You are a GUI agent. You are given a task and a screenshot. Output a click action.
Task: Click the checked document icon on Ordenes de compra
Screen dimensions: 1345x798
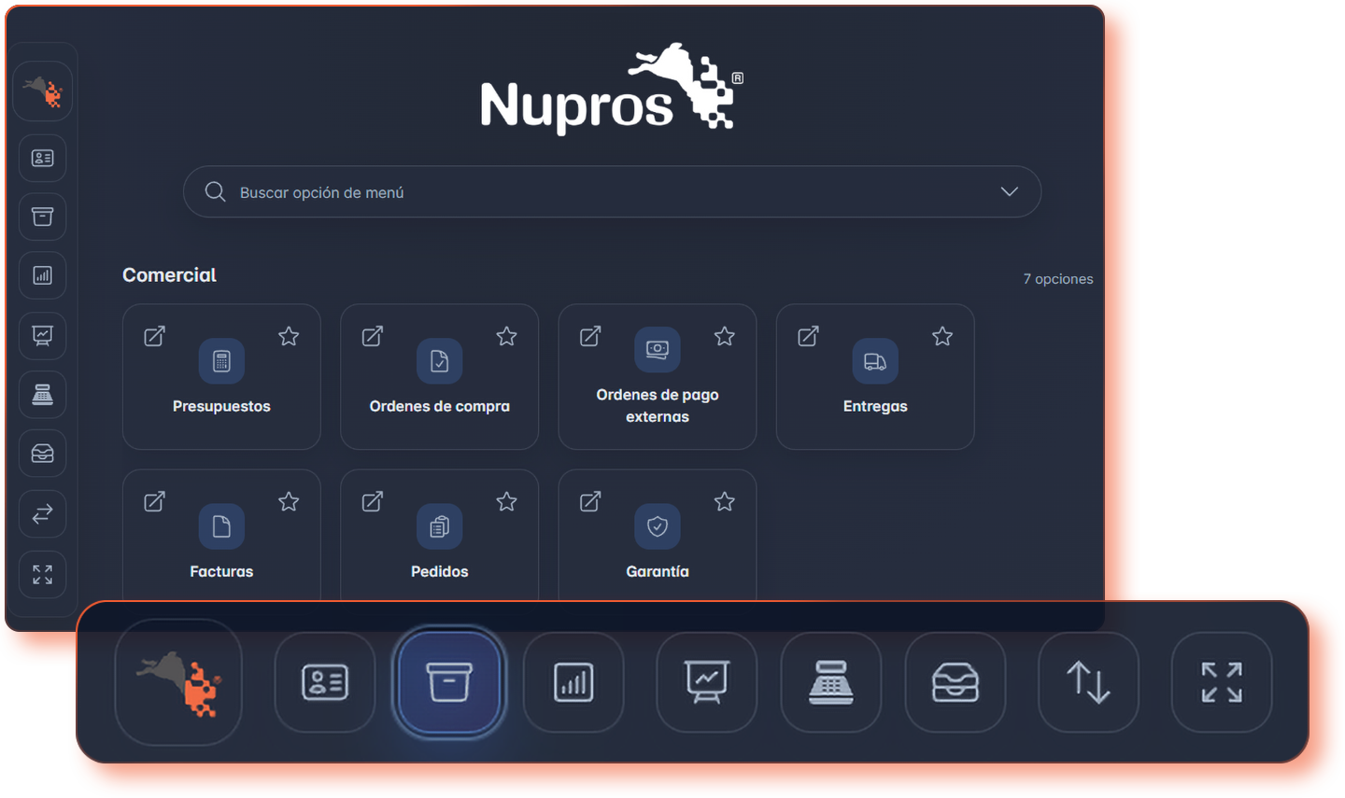pyautogui.click(x=439, y=361)
